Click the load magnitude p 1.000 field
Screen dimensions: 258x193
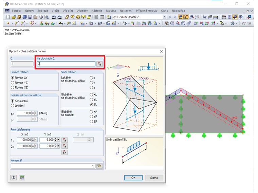click(x=24, y=113)
